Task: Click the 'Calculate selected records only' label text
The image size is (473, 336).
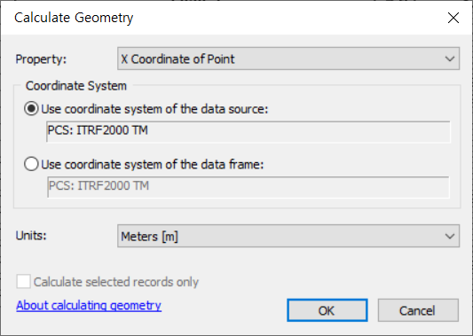Action: coord(116,282)
